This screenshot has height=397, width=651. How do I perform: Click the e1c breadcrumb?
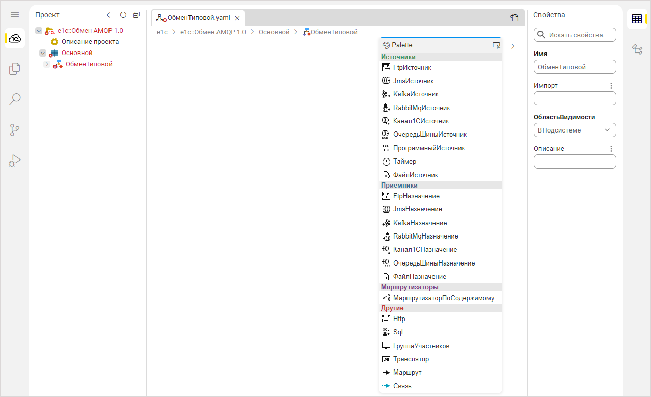[162, 32]
